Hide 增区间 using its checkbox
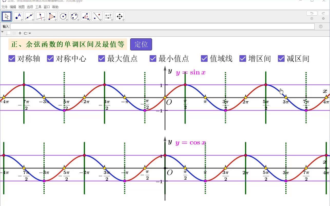Image resolution: width=330 pixels, height=206 pixels. click(243, 58)
